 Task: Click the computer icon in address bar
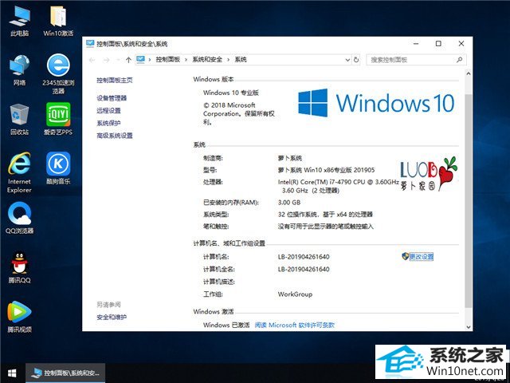coord(140,59)
